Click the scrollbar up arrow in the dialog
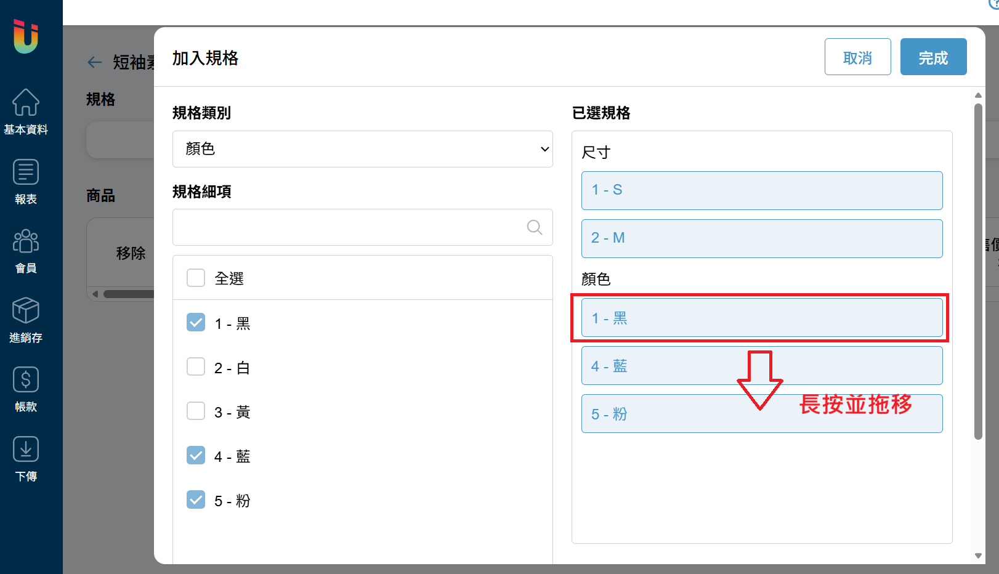Screen dimensions: 999x574 (978, 95)
